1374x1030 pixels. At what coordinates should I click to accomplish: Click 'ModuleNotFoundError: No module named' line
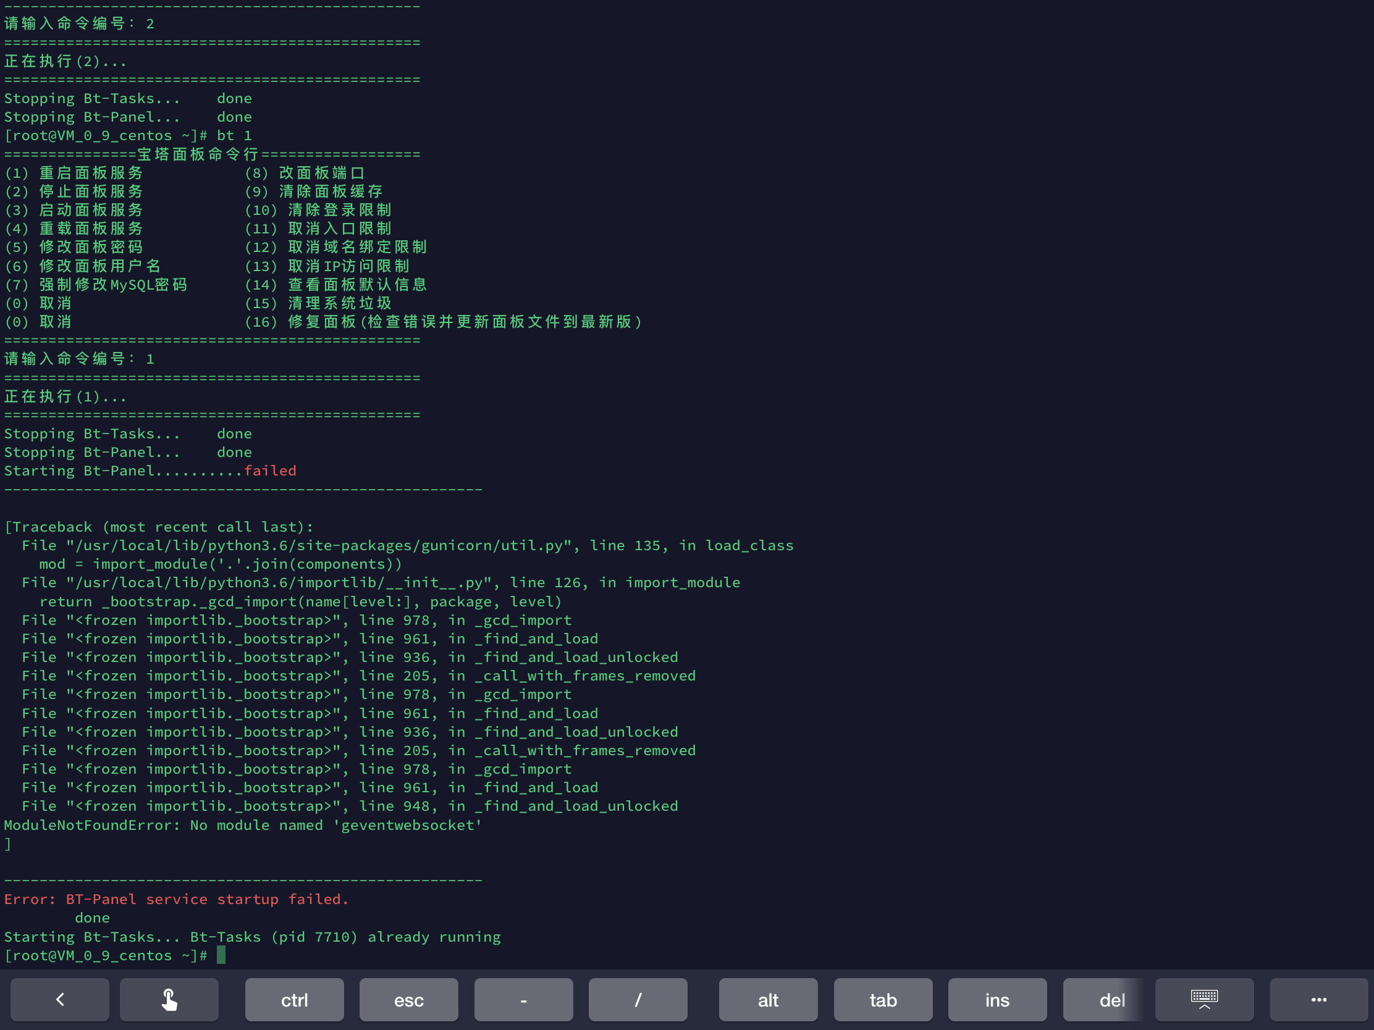[243, 825]
